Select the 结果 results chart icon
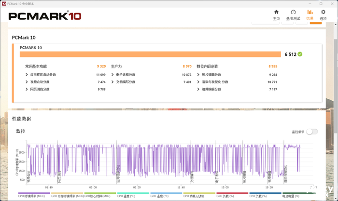Screen dimensions: 338x201 pyautogui.click(x=310, y=13)
